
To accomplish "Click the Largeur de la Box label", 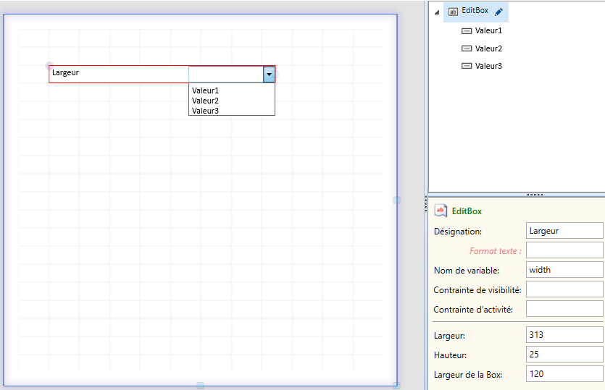I will (x=468, y=375).
